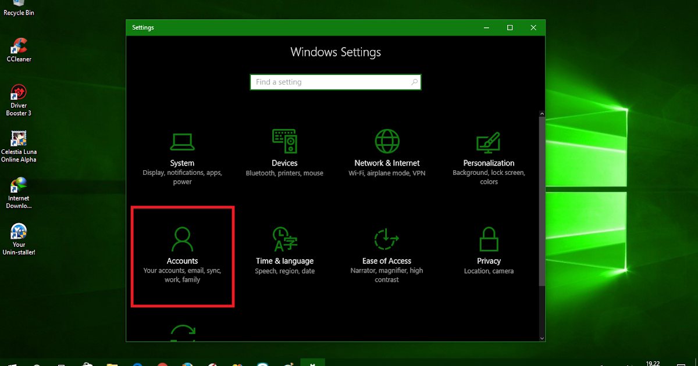Launch CCleaner from the desktop

(19, 49)
